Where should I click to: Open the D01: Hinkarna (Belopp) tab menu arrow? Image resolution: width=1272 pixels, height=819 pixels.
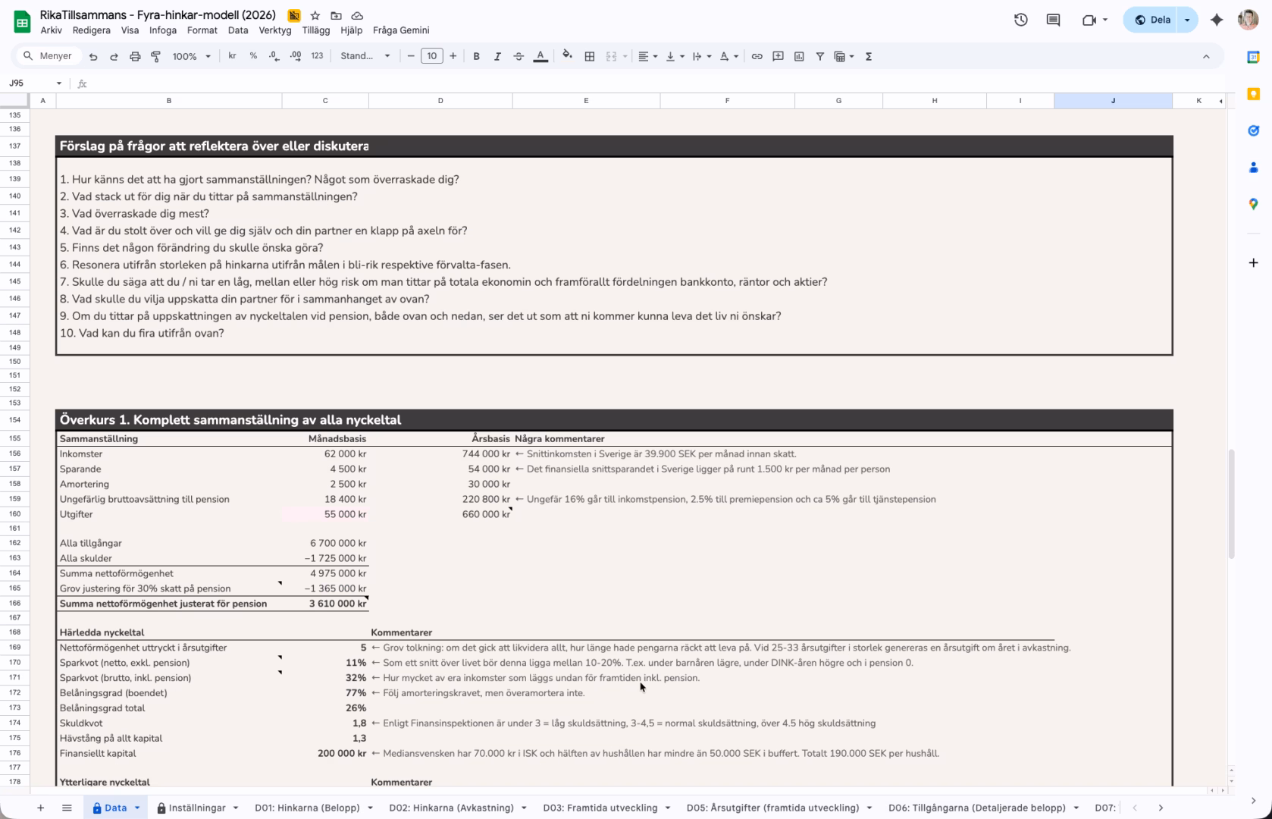click(371, 808)
